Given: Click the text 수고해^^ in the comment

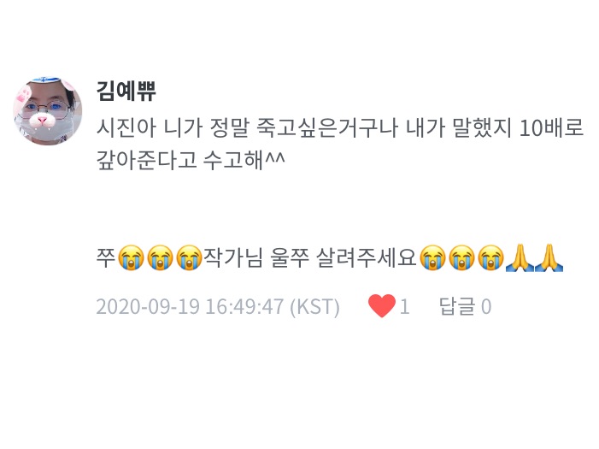Looking at the screenshot, I should click(x=244, y=160).
